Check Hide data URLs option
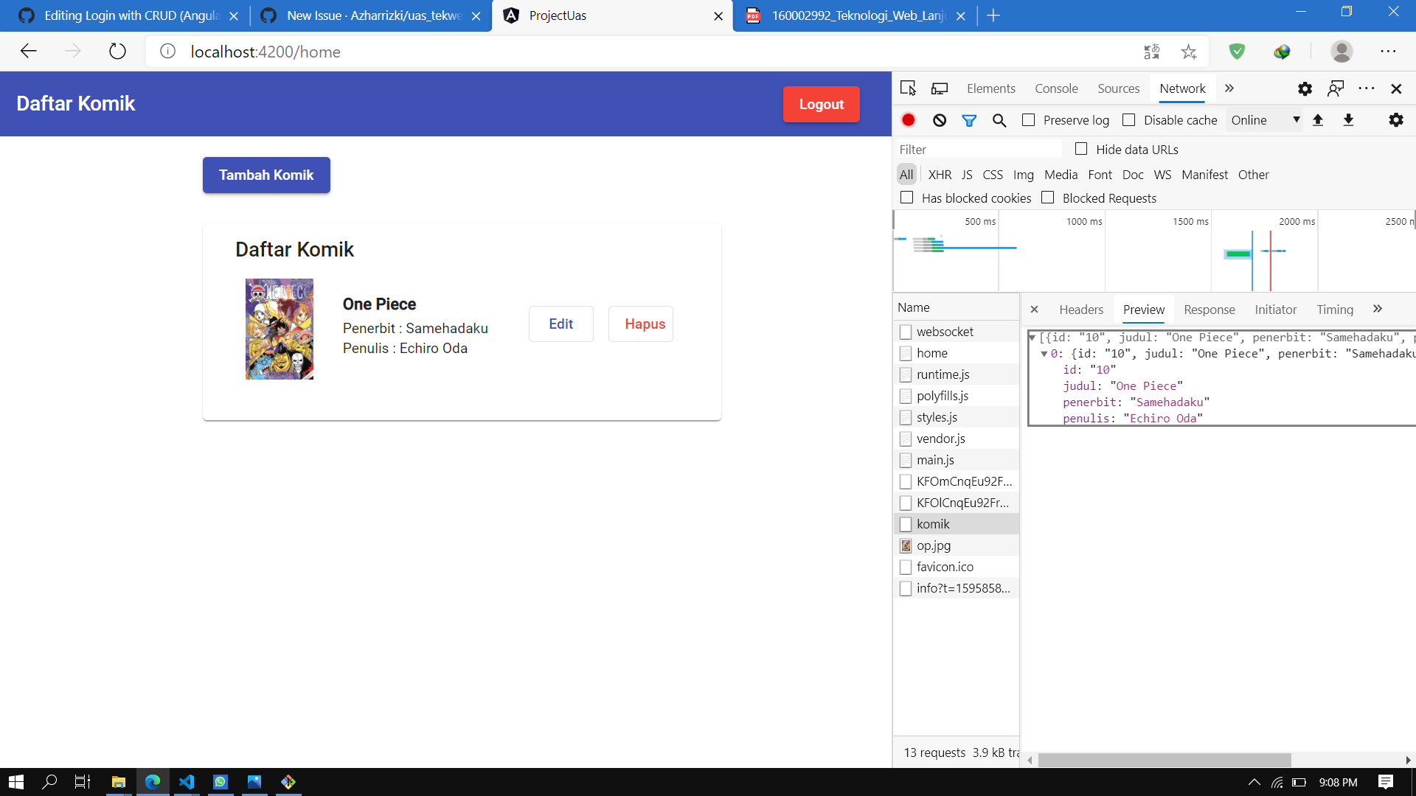The width and height of the screenshot is (1416, 796). (x=1082, y=149)
